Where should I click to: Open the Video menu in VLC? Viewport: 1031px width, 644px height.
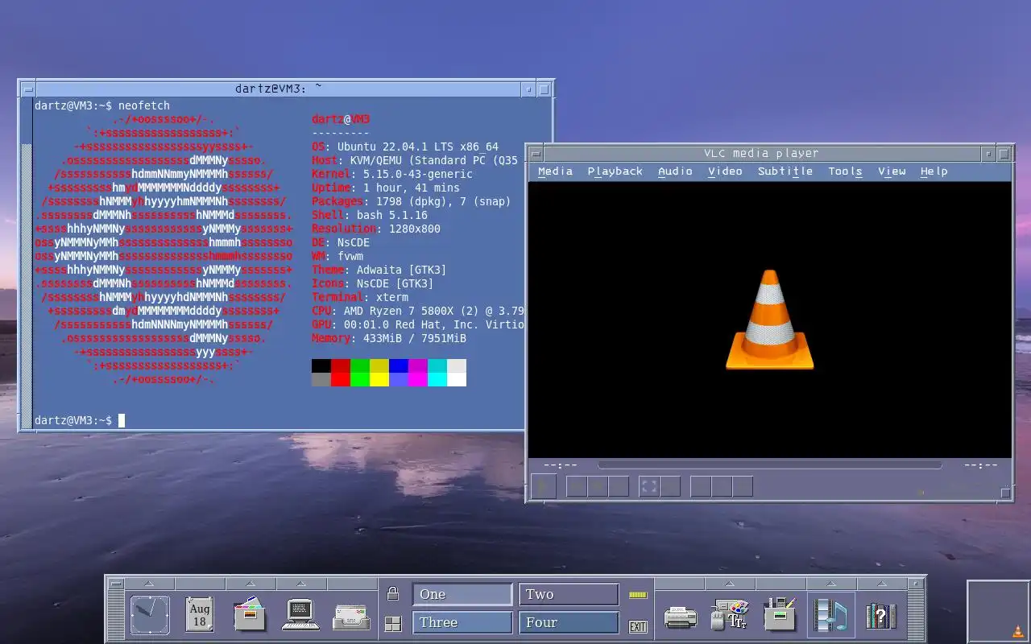725,171
